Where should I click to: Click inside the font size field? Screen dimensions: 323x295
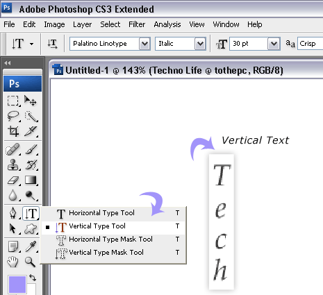[249, 44]
